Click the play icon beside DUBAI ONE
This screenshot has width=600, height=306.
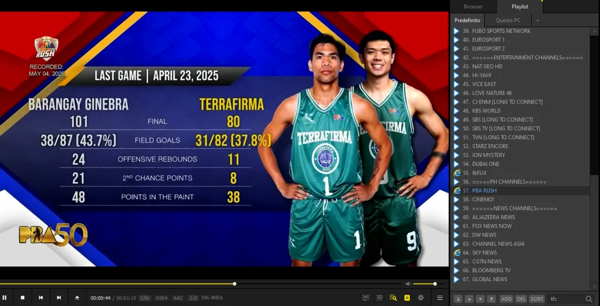[x=457, y=164]
